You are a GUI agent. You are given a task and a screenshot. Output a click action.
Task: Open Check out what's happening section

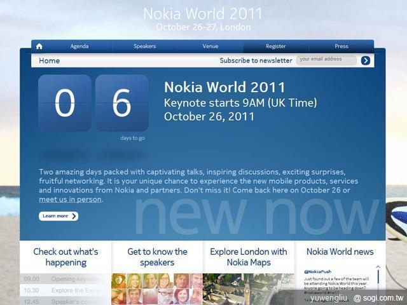click(x=66, y=257)
